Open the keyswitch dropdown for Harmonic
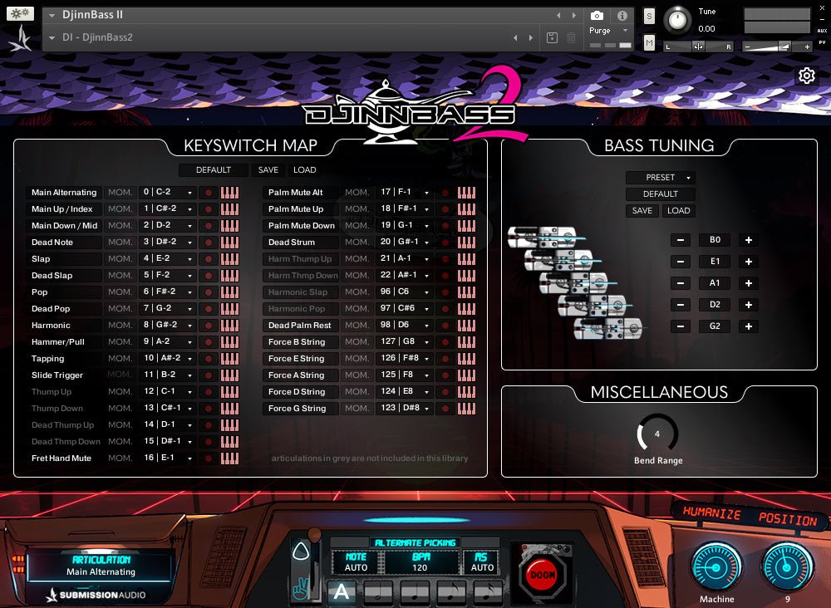The image size is (831, 608). point(166,325)
